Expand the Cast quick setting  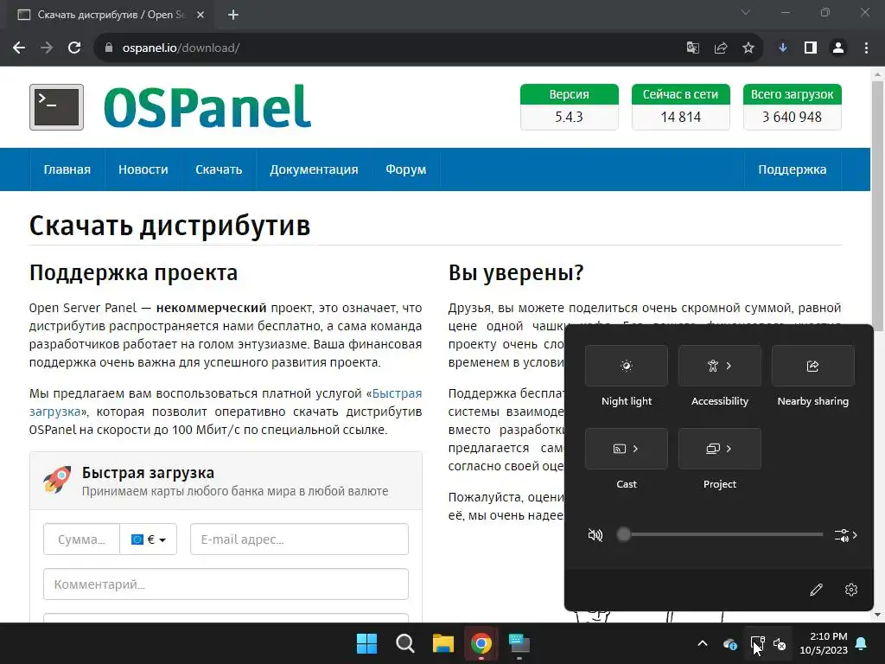(627, 449)
